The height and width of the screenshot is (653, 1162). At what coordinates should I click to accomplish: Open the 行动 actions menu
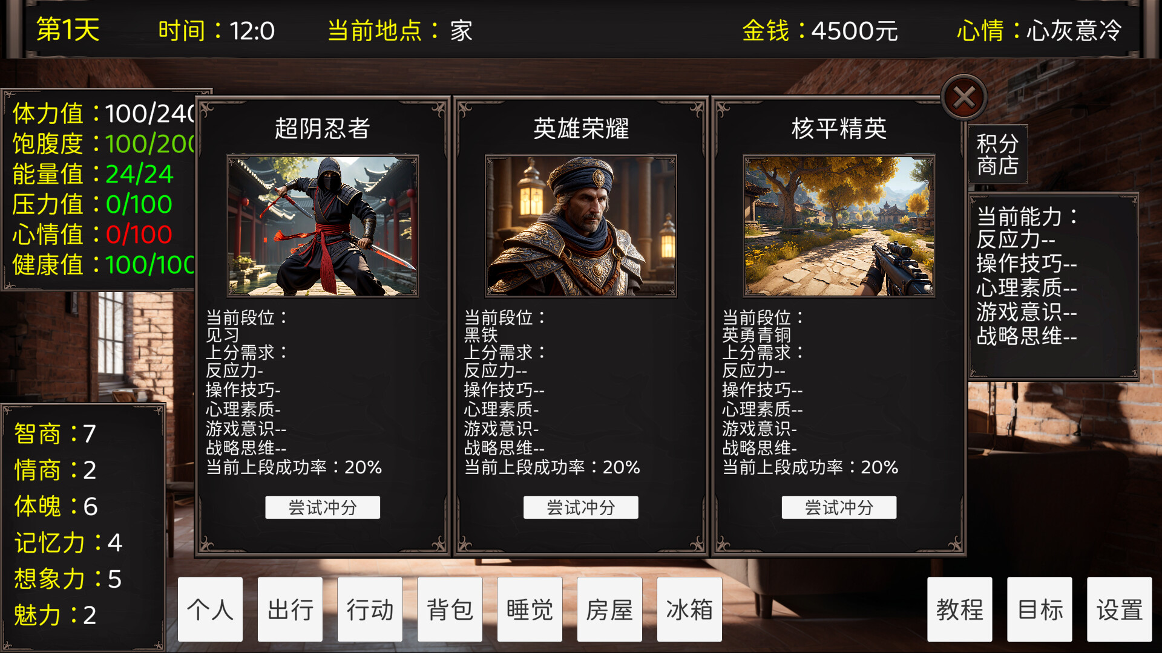[x=370, y=609]
